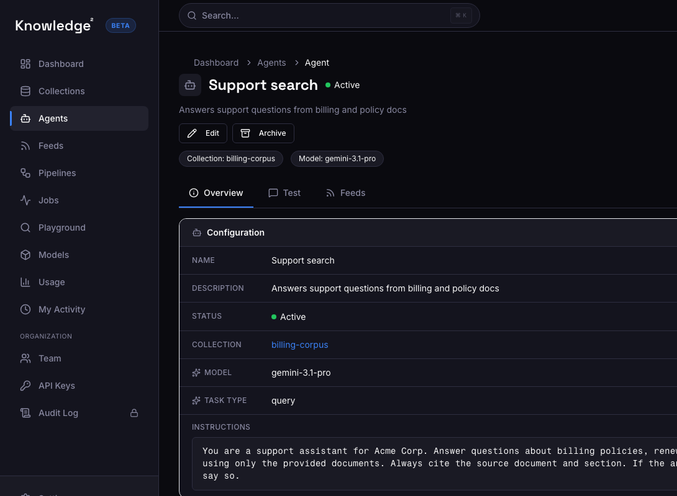This screenshot has width=677, height=496.
Task: Select the Overview tab
Action: pyautogui.click(x=216, y=193)
